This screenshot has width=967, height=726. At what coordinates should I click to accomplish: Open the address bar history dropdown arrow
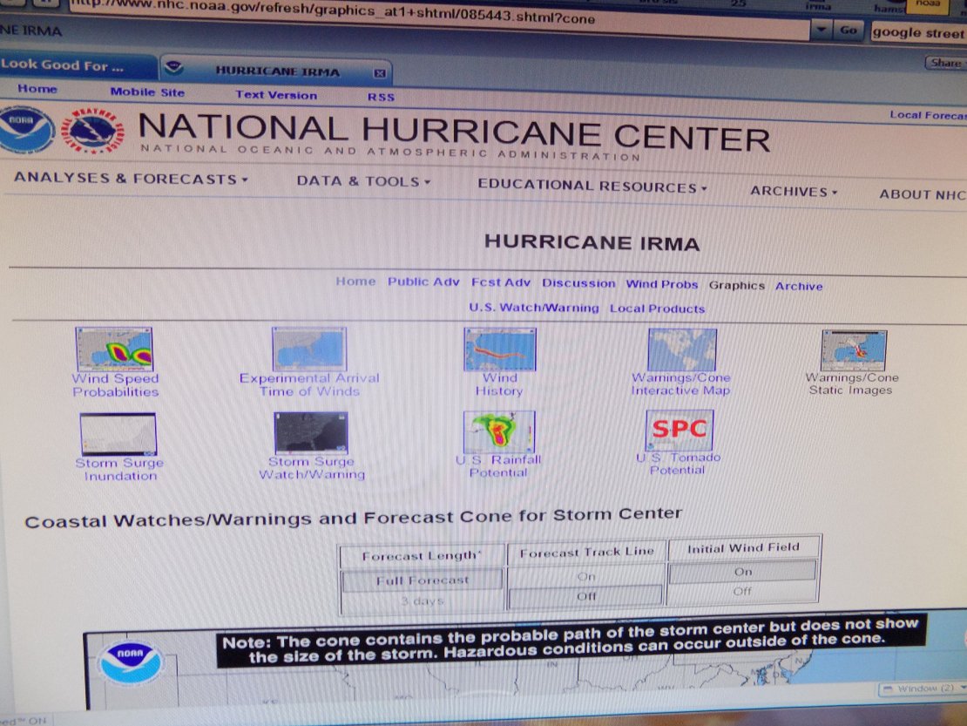click(x=821, y=30)
